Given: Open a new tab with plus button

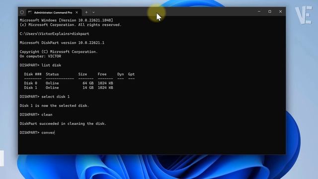Looking at the screenshot, I should [x=86, y=12].
